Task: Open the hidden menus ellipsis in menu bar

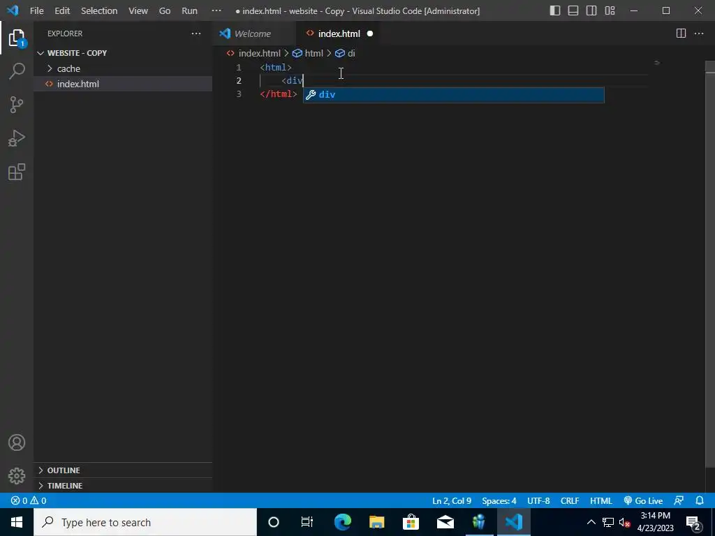Action: 216,10
